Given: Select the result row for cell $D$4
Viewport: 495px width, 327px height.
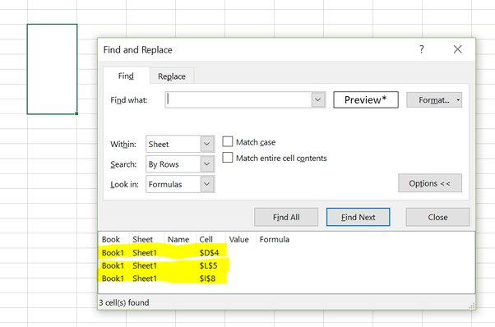Looking at the screenshot, I should [x=287, y=252].
